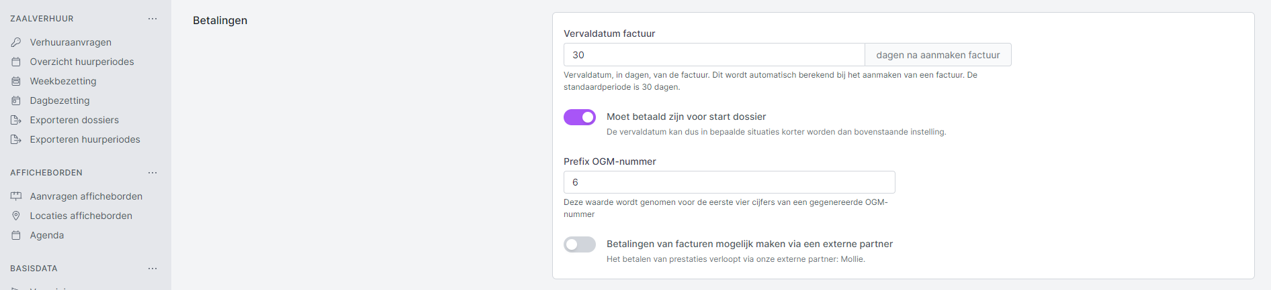Expand the Basisdata section three-dot menu
1271x290 pixels.
point(152,269)
